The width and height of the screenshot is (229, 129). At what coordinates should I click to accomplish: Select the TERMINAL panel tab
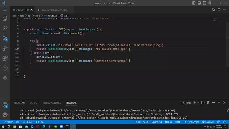[x=71, y=103]
